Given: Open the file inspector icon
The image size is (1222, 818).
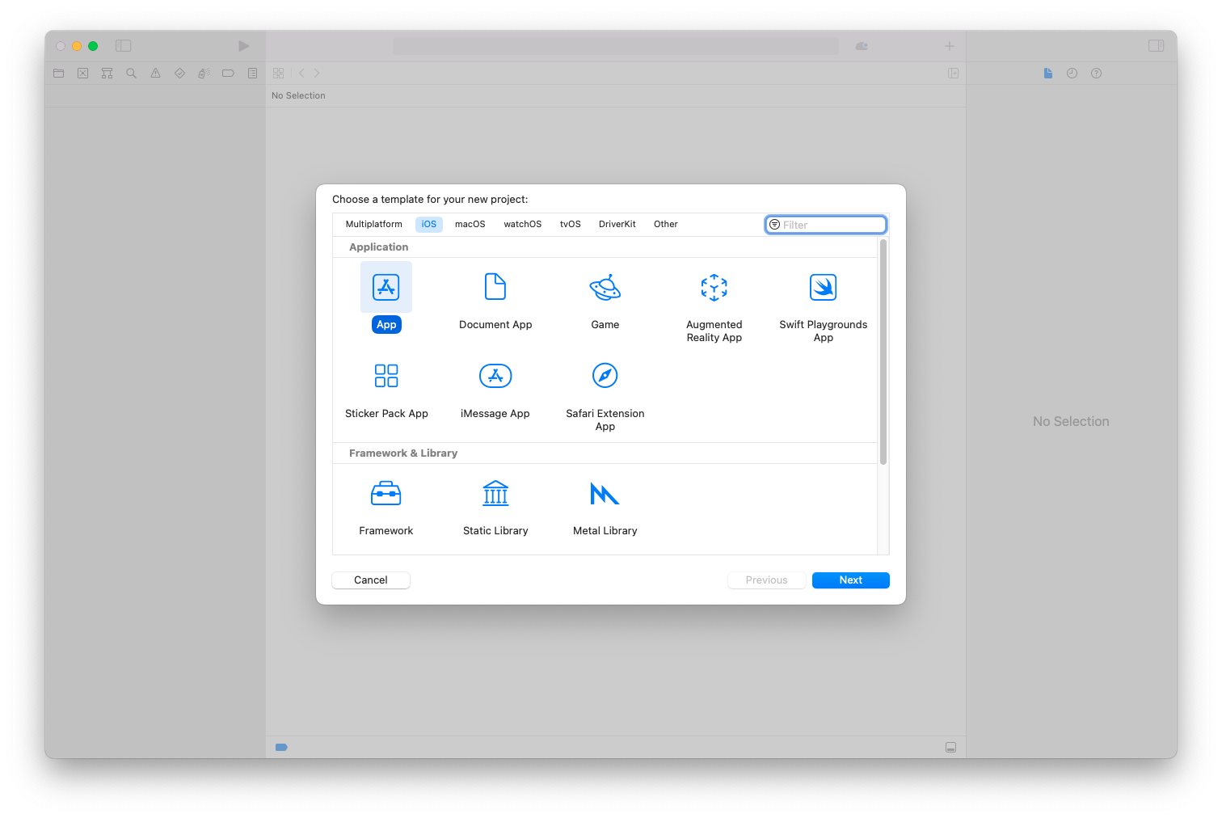Looking at the screenshot, I should tap(1047, 73).
